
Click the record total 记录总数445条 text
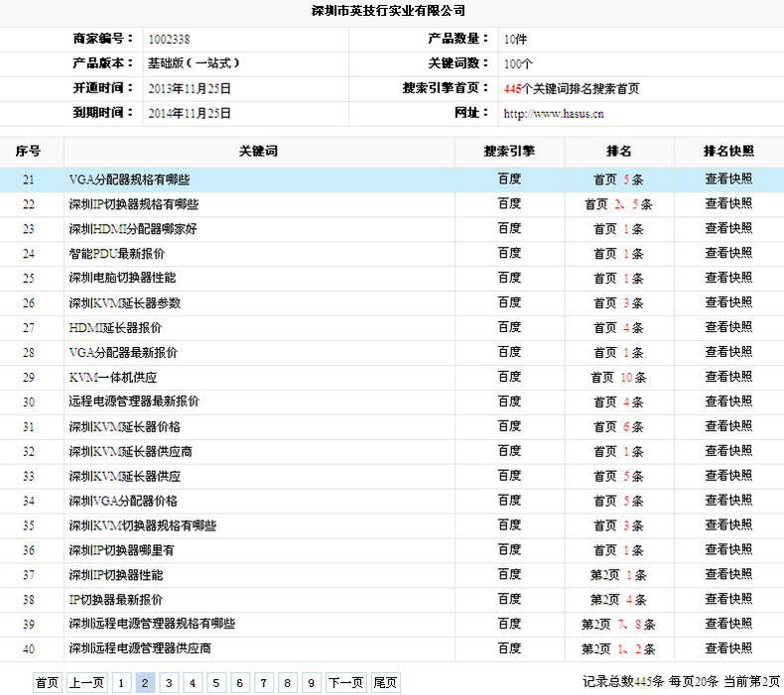point(623,681)
